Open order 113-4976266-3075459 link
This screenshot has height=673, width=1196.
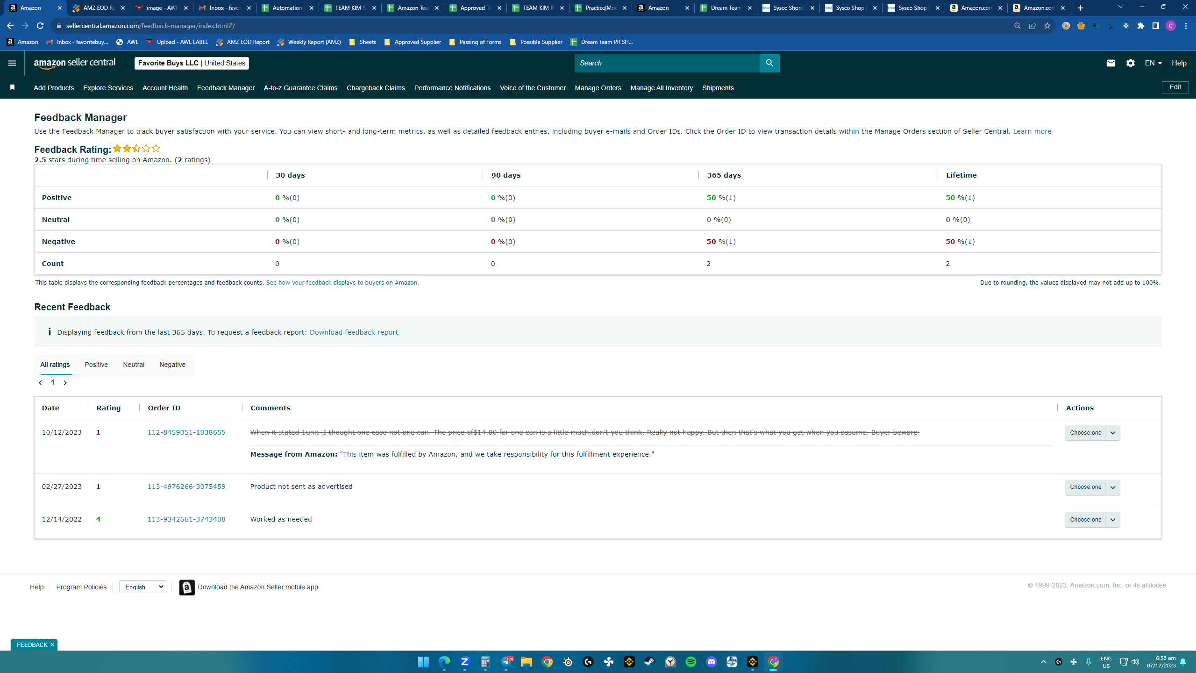(x=186, y=487)
